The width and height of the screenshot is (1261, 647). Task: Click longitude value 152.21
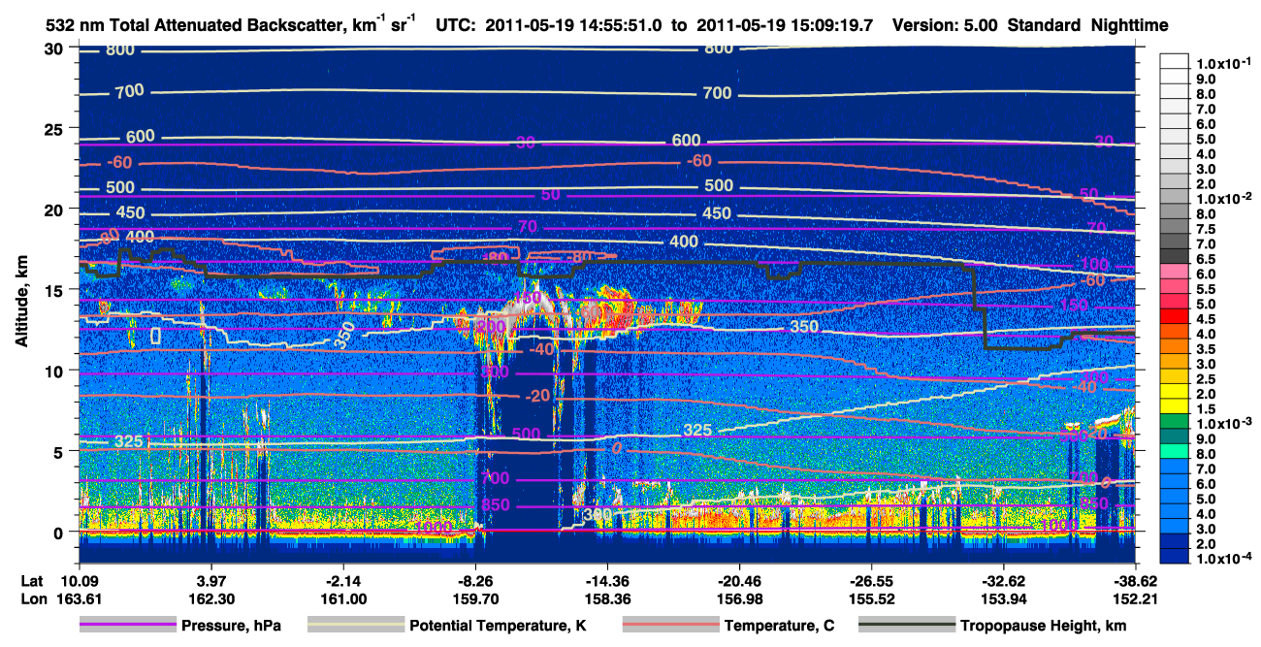(1134, 599)
